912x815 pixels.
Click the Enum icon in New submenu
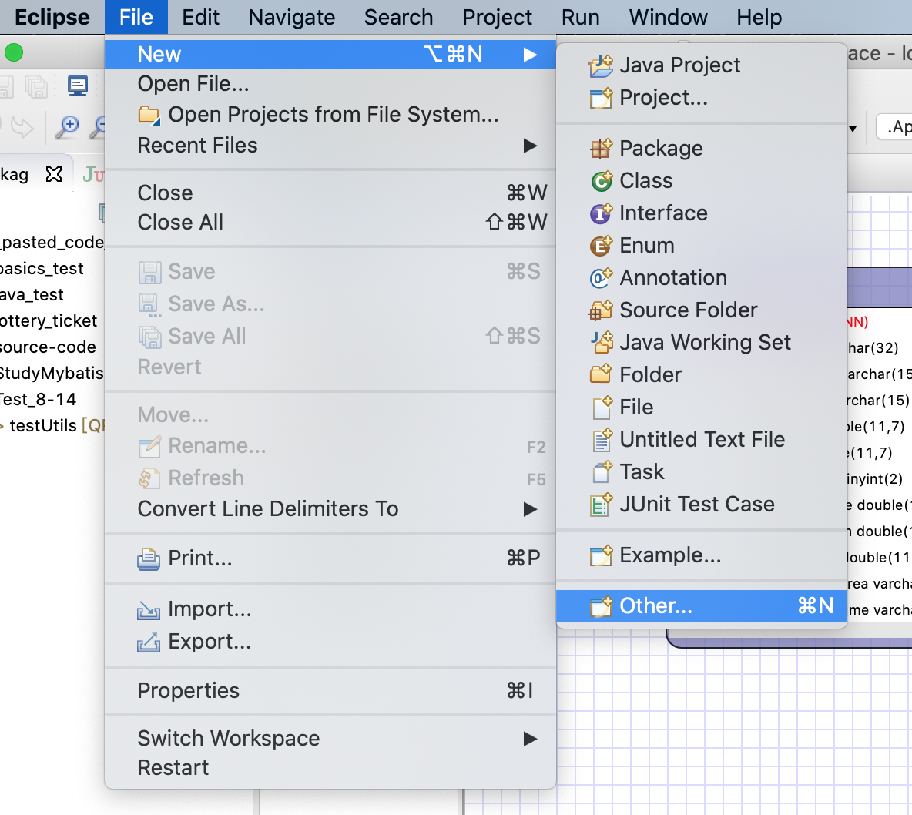pos(601,246)
